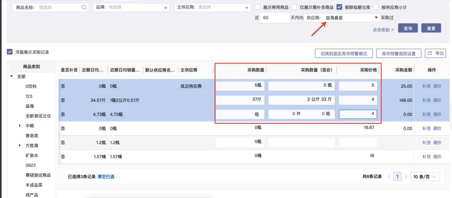This screenshot has height=198, width=452.
Task: Open the 品牌 dropdown list
Action: tap(165, 8)
